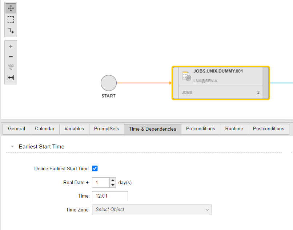Image resolution: width=293 pixels, height=230 pixels.
Task: Click the Time field showing 12:01
Action: coord(110,196)
